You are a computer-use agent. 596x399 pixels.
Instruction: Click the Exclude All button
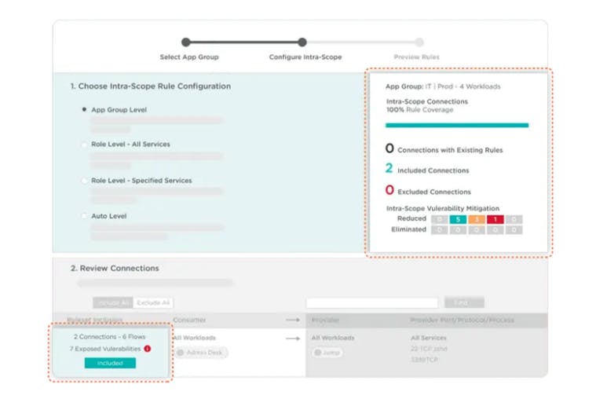click(154, 302)
